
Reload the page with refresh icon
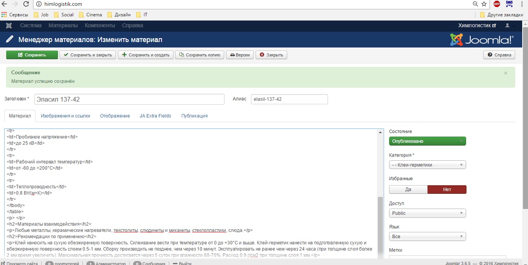coord(26,4)
